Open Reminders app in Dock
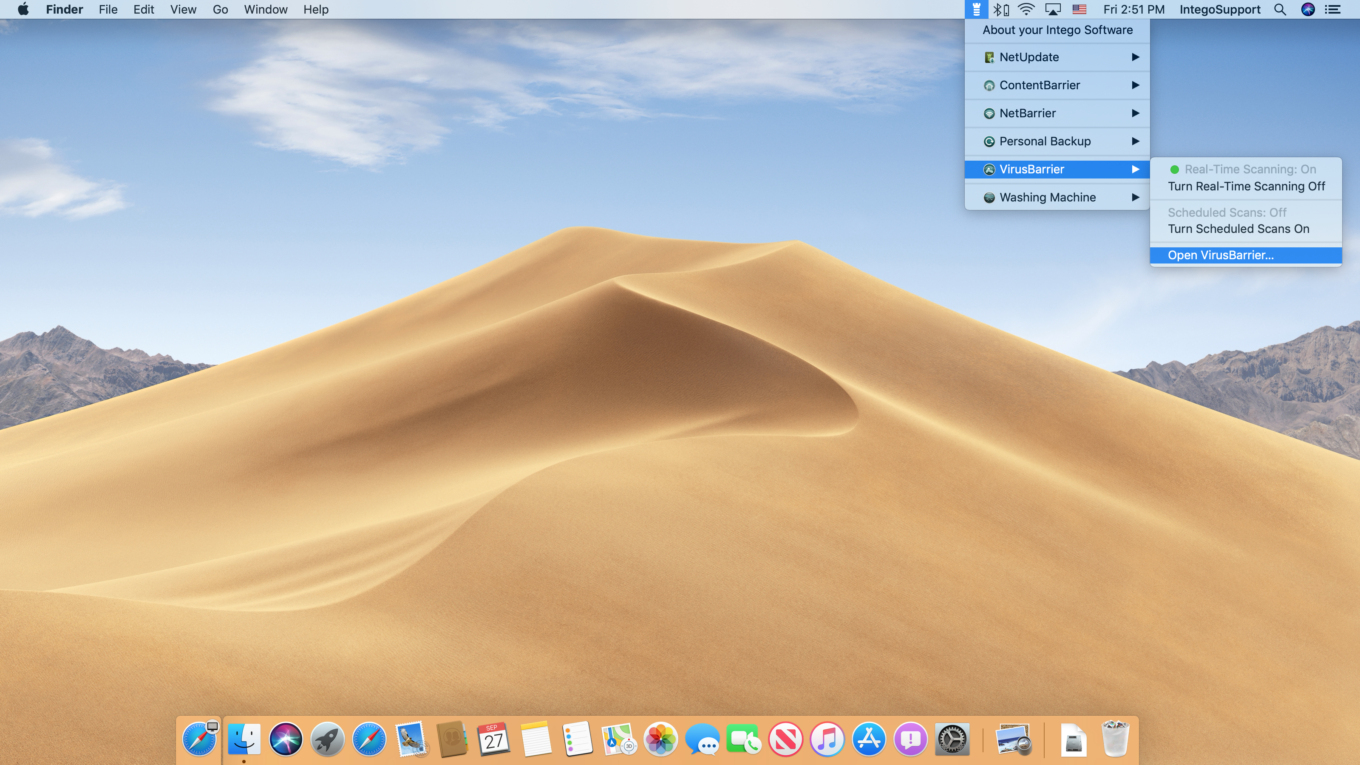This screenshot has width=1360, height=765. (x=577, y=739)
